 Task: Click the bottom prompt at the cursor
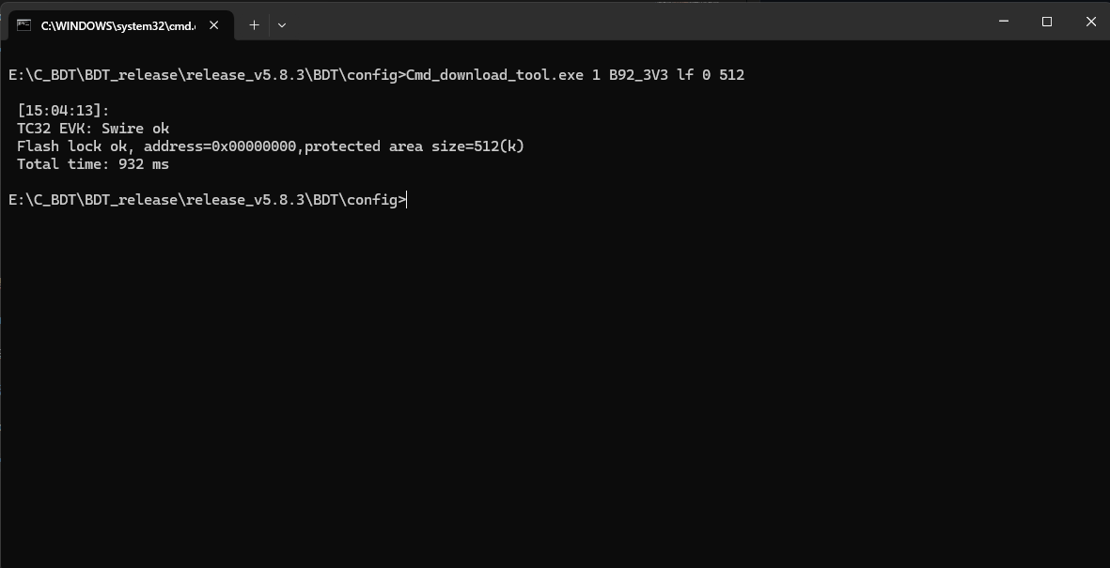click(x=407, y=200)
